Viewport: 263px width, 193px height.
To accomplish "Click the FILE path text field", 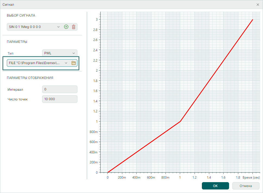I will [34, 63].
